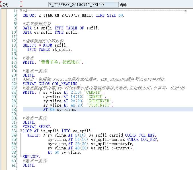The width and height of the screenshot is (193, 170).
Task: Click the ULINE statement on line 20
Action: pos(29,75)
